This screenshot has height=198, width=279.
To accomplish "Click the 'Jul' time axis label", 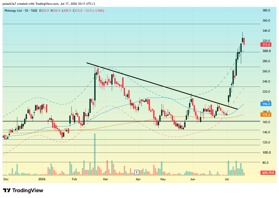I will [227, 179].
